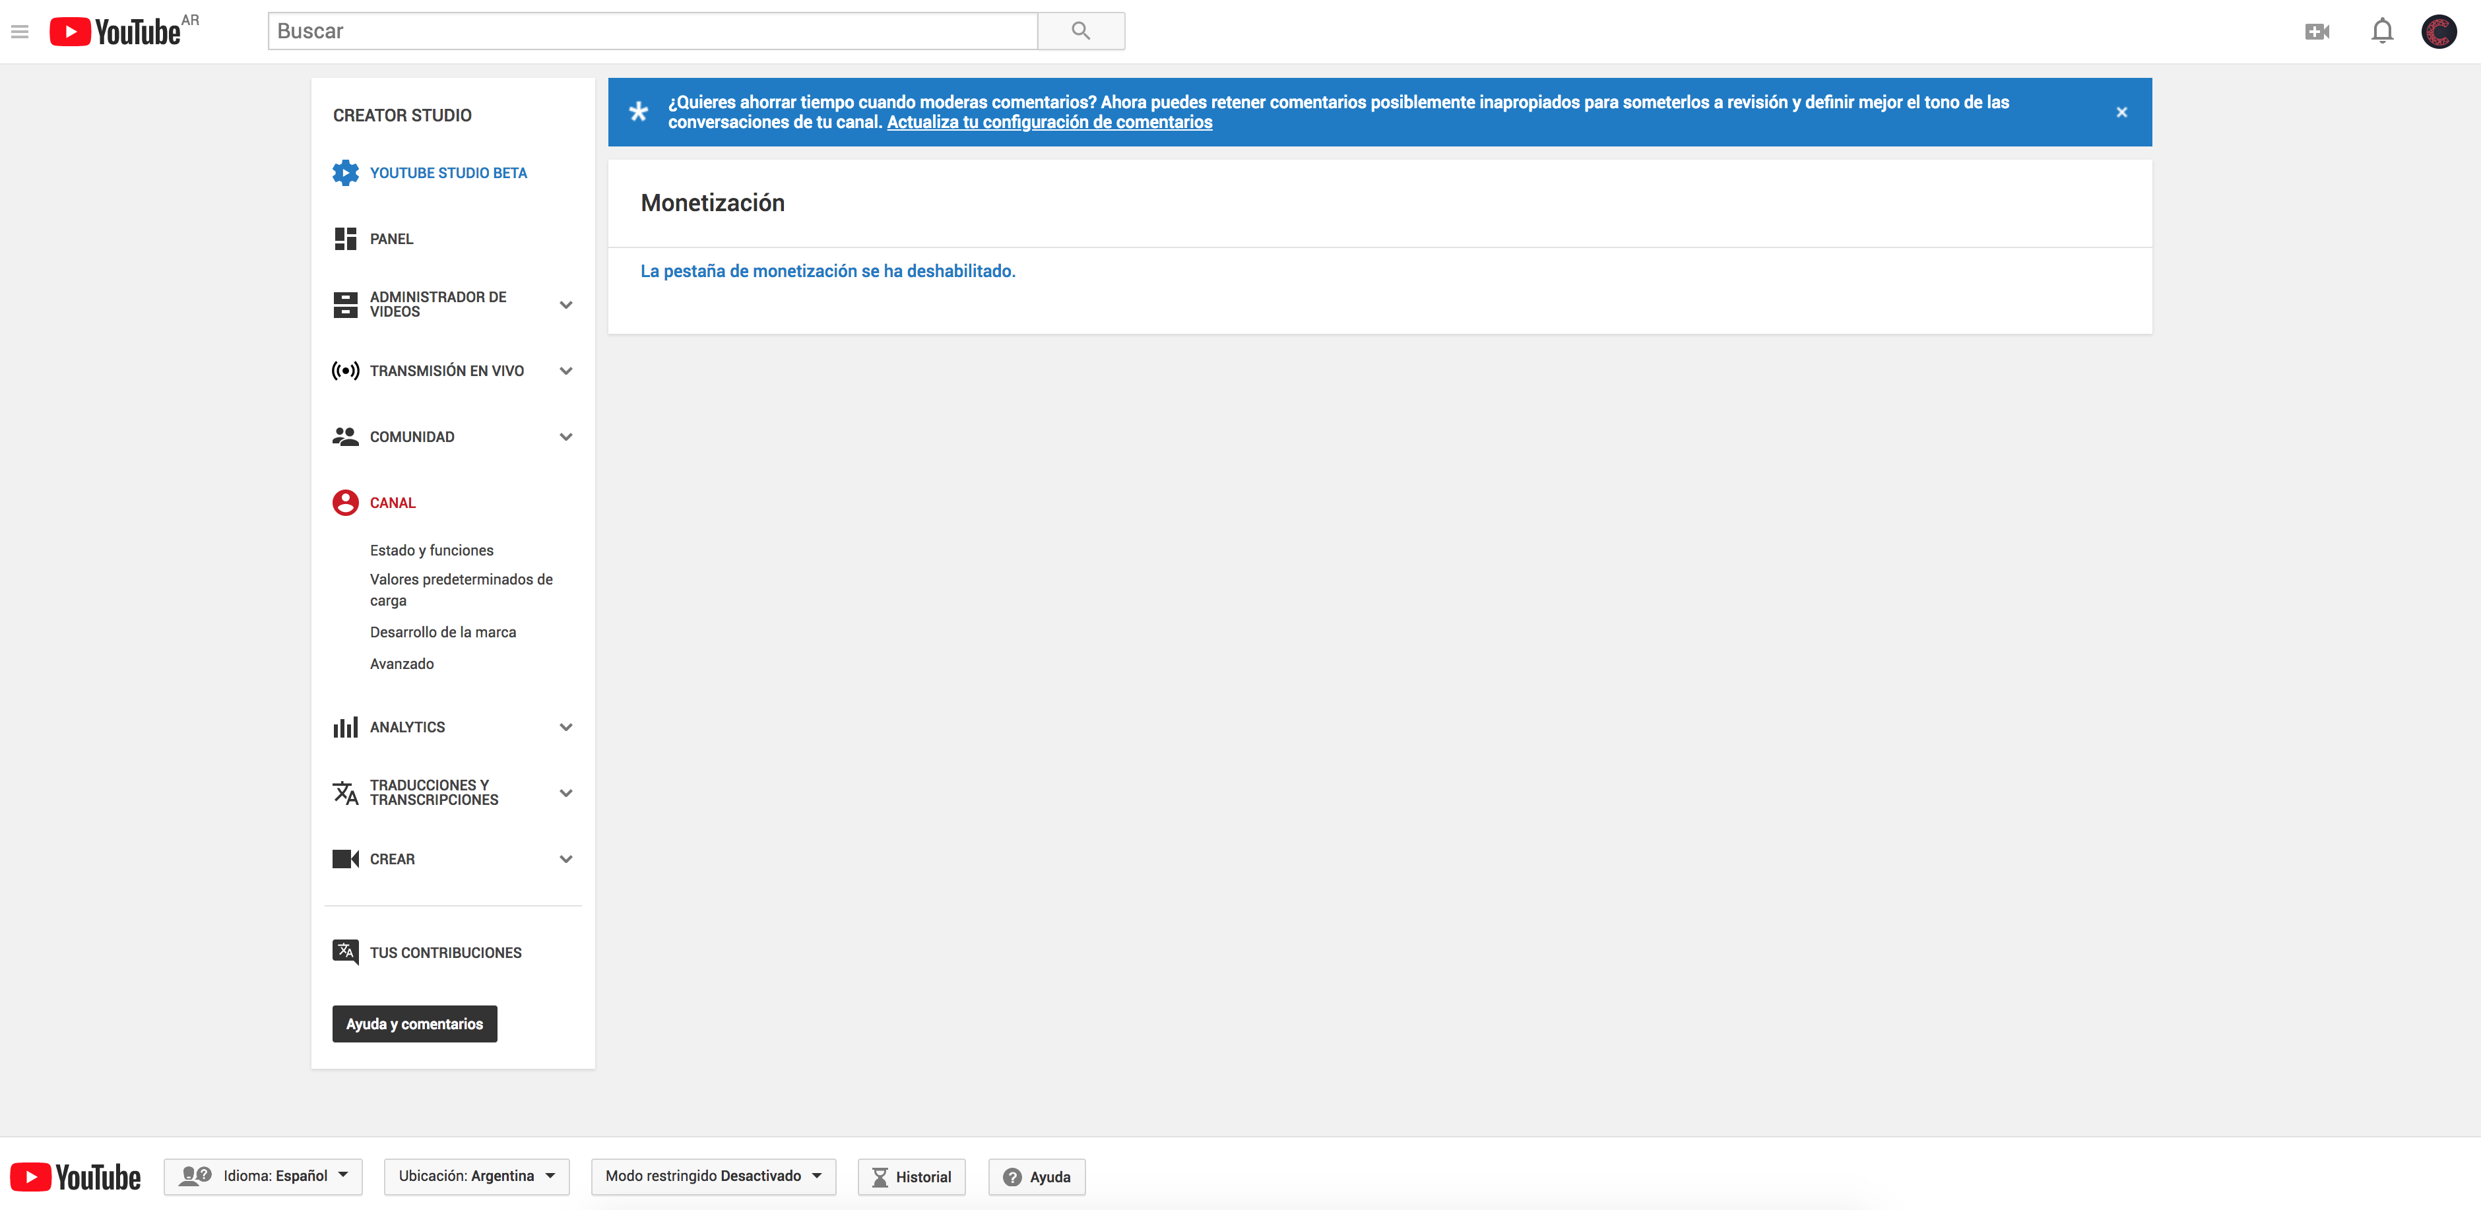Click the Monetización heading

click(713, 203)
